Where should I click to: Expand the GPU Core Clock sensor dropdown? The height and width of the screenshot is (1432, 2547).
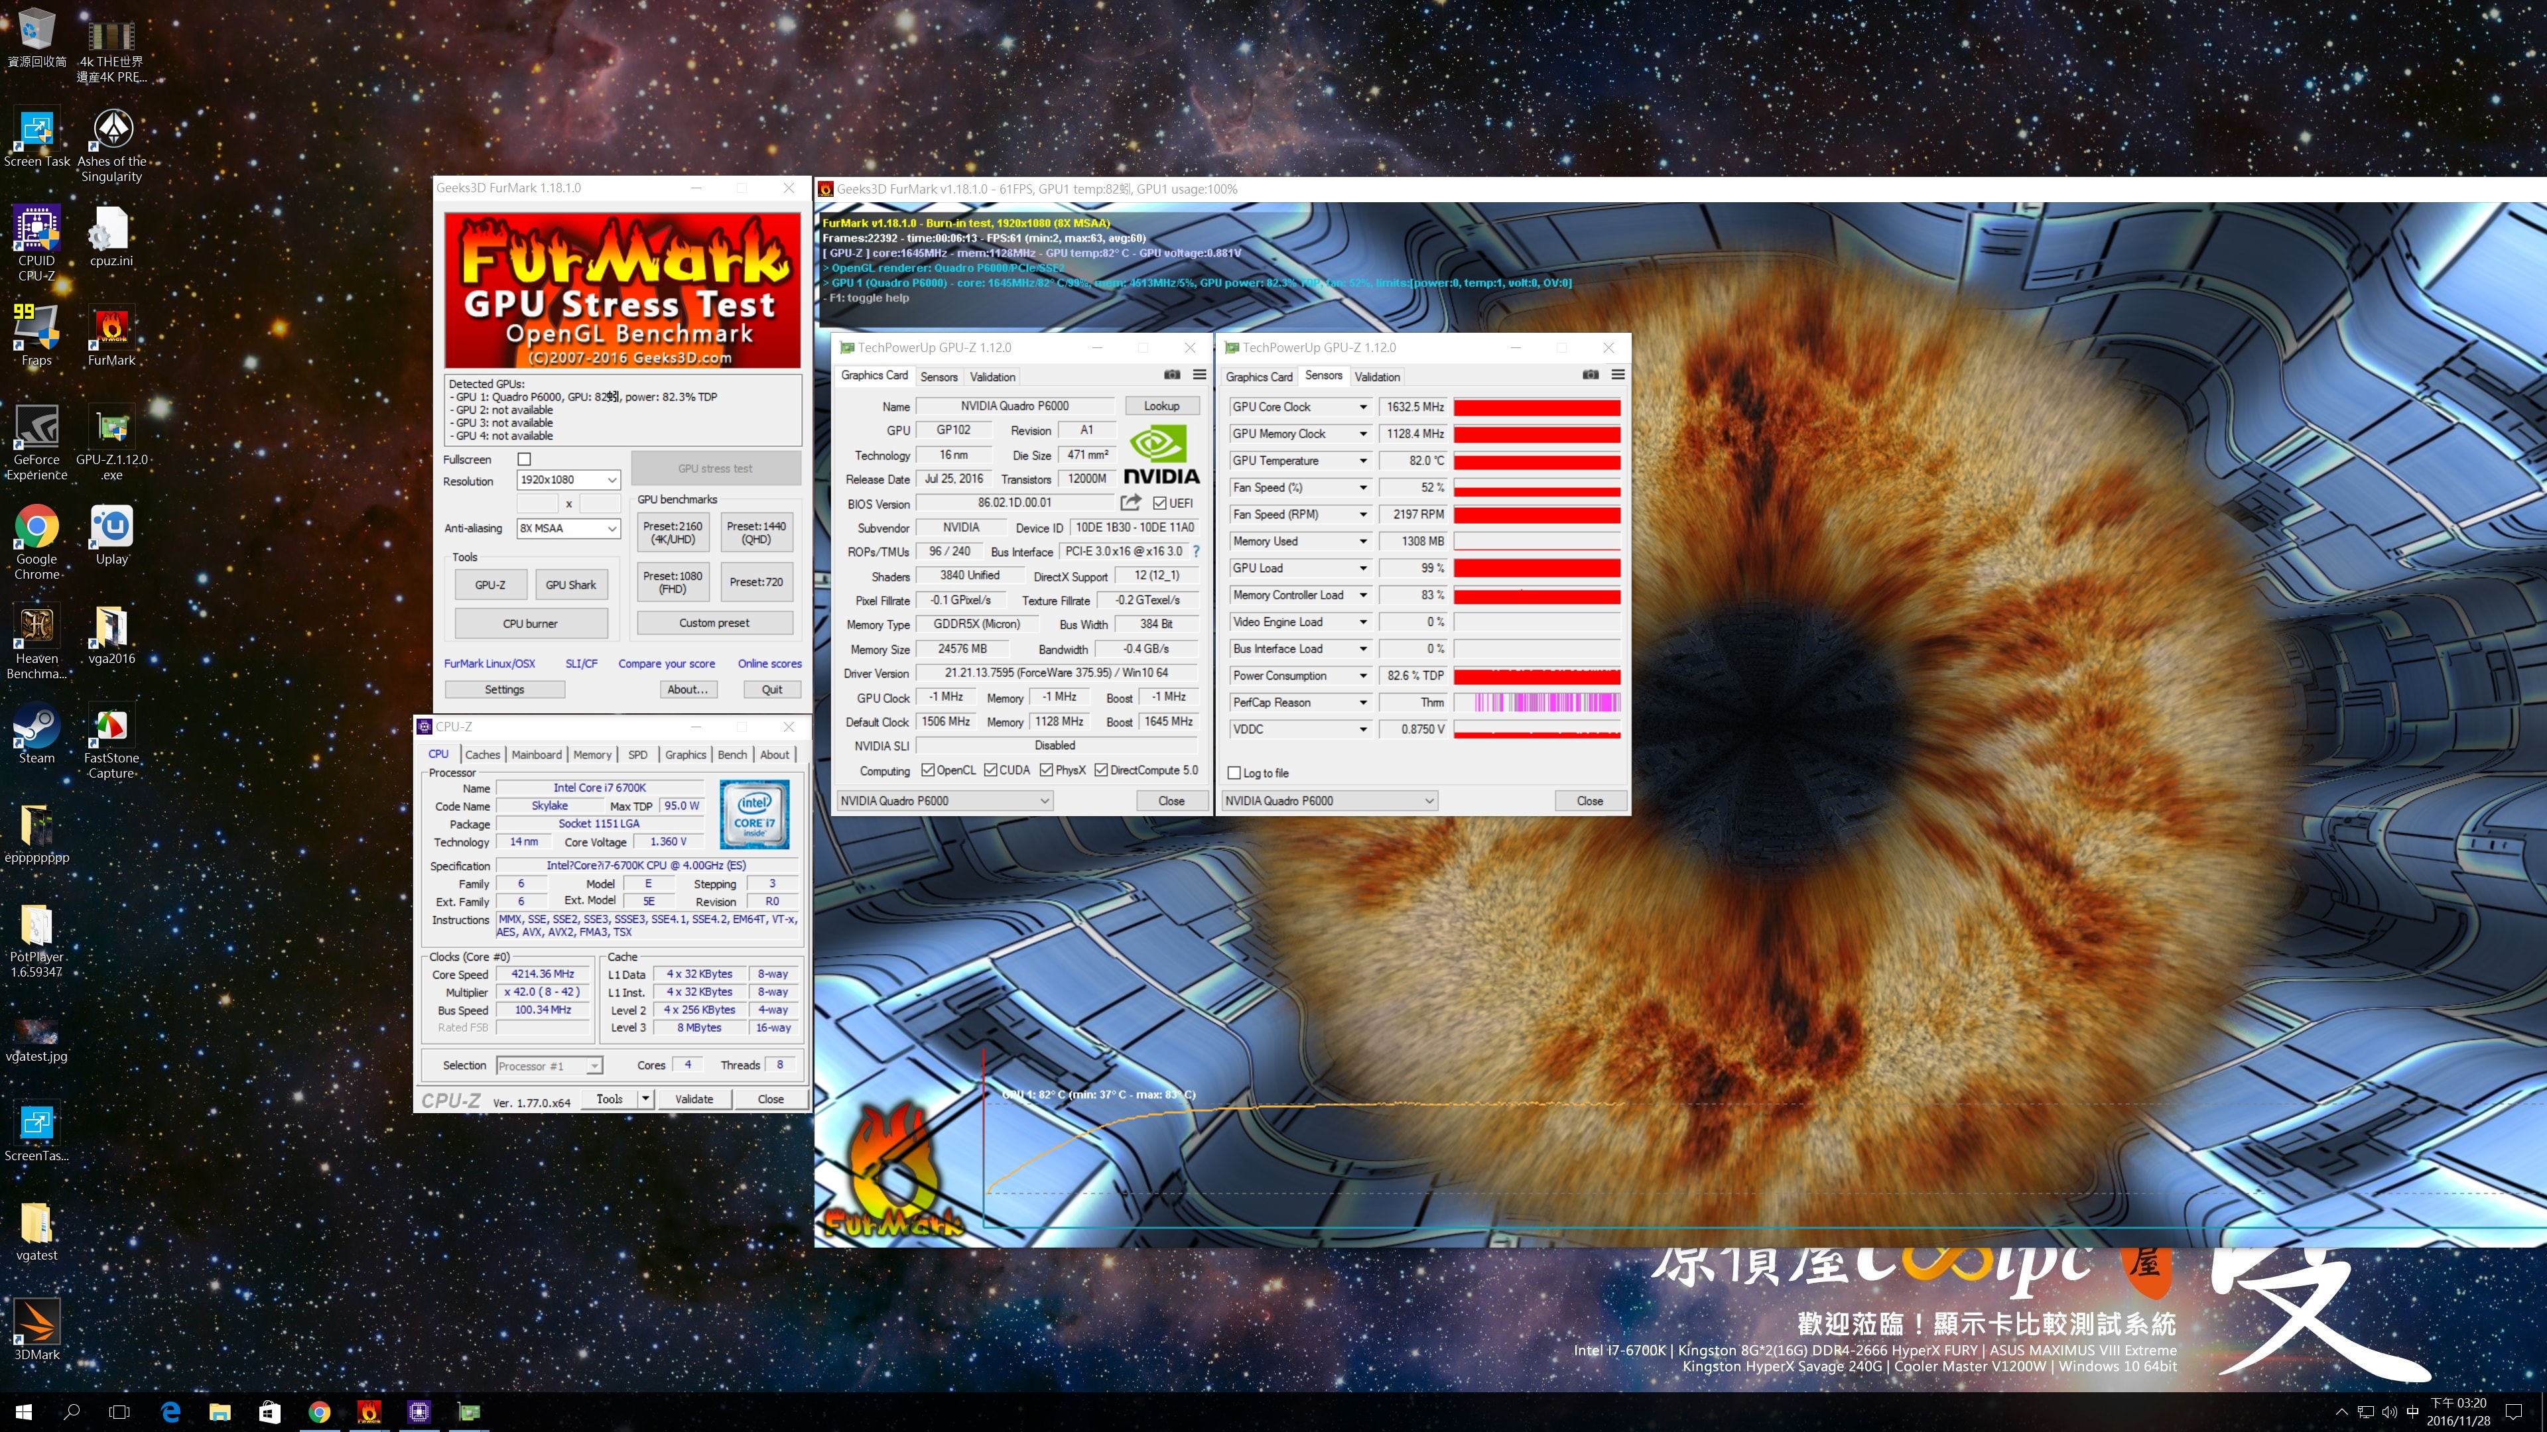click(x=1362, y=407)
